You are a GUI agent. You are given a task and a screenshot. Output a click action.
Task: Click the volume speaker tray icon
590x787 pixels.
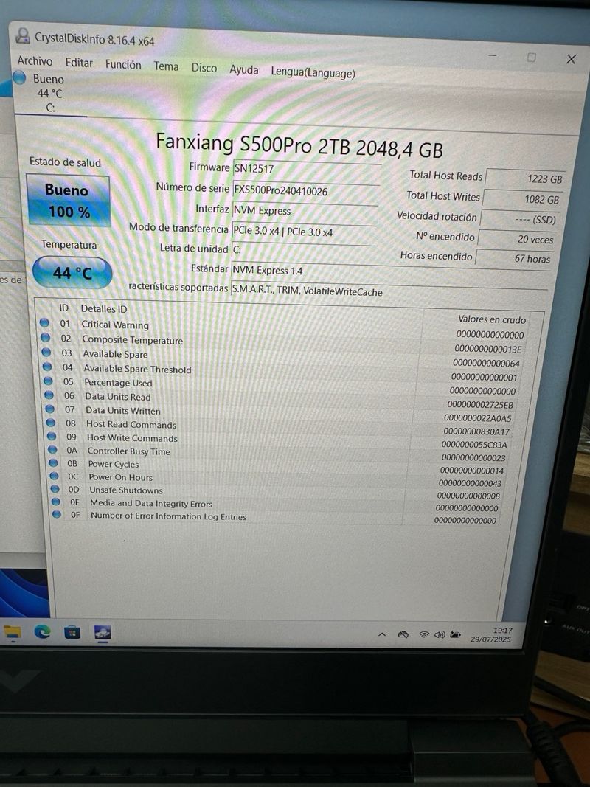[440, 635]
